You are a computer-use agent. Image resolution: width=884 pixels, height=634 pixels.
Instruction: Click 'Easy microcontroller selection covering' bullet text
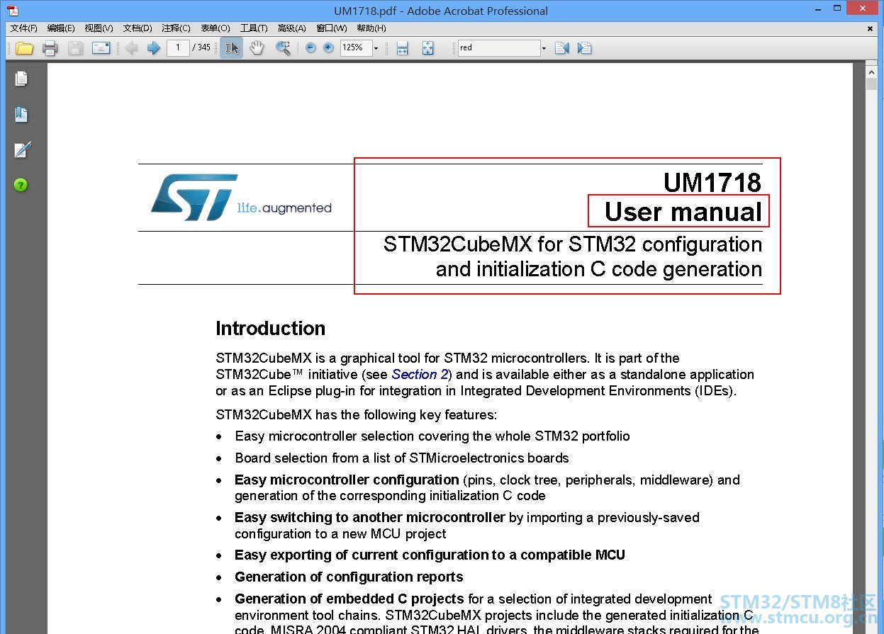tap(432, 436)
